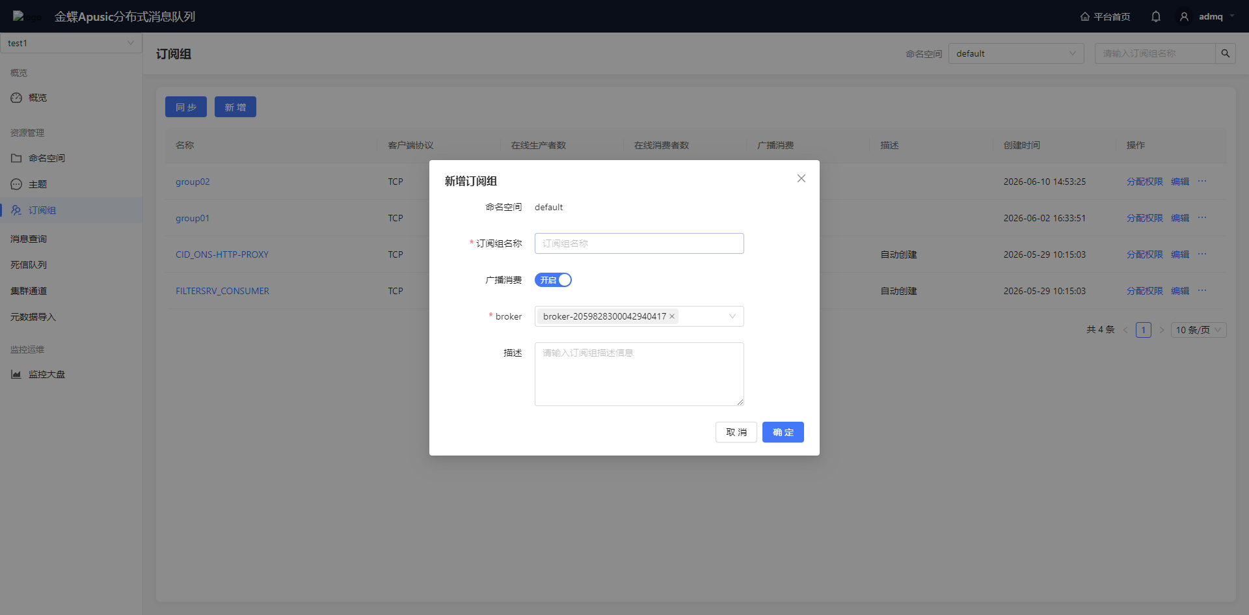Expand the broker selection dropdown
The width and height of the screenshot is (1249, 615).
click(732, 316)
